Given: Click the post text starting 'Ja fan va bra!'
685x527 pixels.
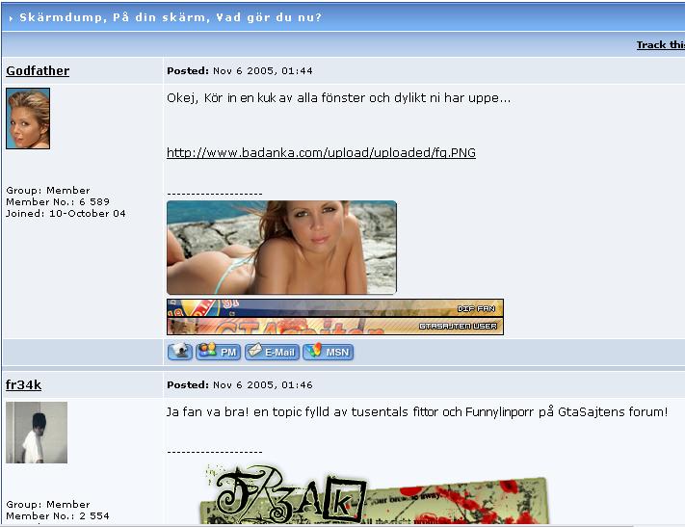Looking at the screenshot, I should click(417, 412).
